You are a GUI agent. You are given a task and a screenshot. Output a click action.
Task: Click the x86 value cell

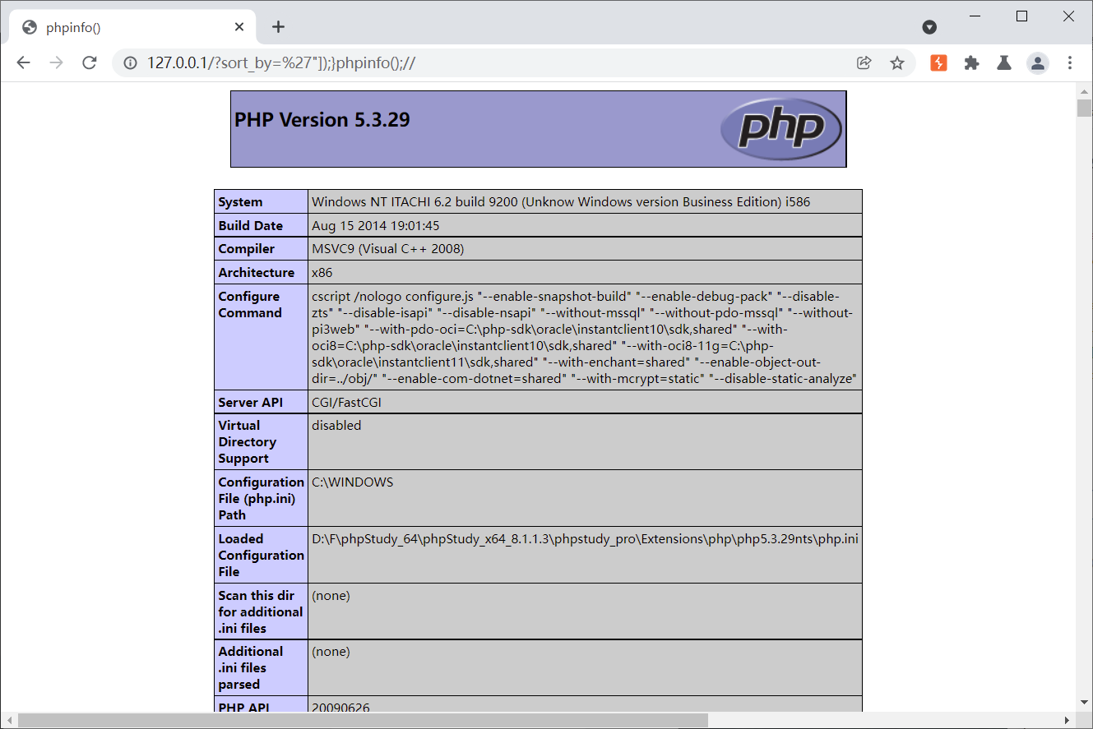[x=585, y=273]
